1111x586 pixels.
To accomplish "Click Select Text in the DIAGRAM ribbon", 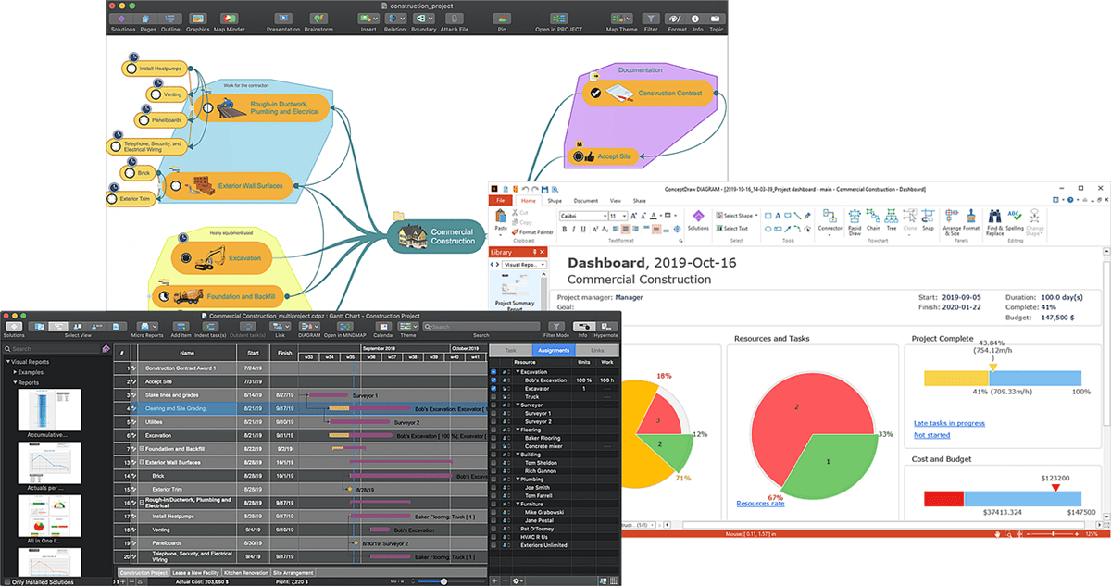I will pyautogui.click(x=731, y=228).
